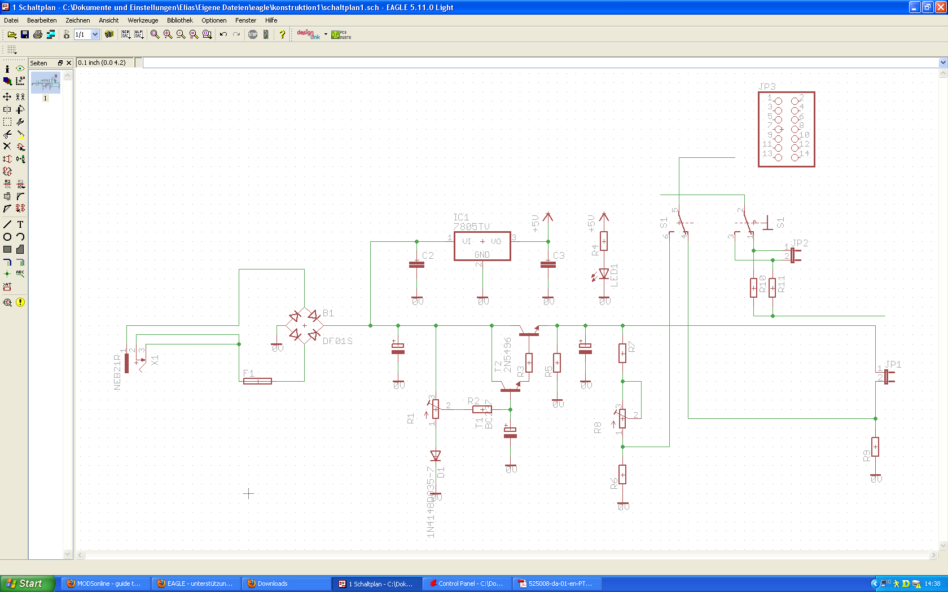The width and height of the screenshot is (948, 592).
Task: Select the Bus tool
Action: click(7, 262)
